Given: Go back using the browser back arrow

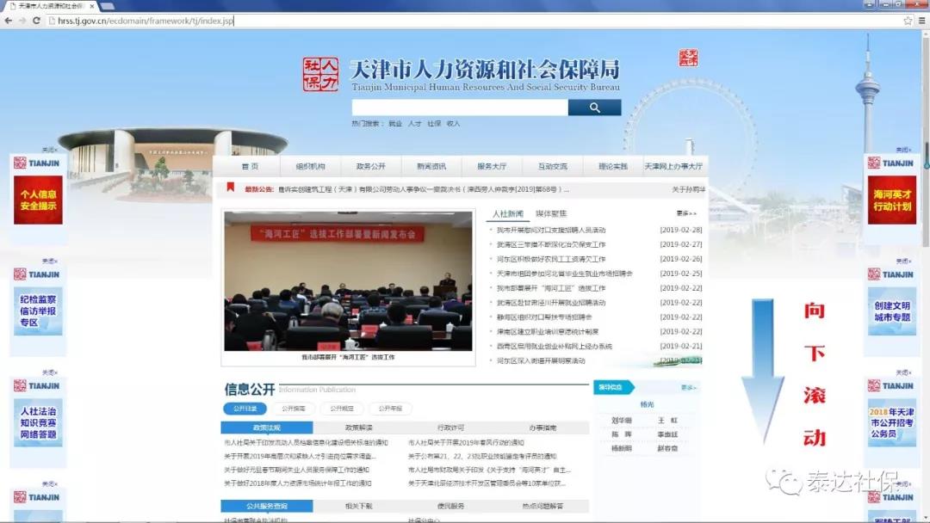Looking at the screenshot, I should click(x=9, y=21).
